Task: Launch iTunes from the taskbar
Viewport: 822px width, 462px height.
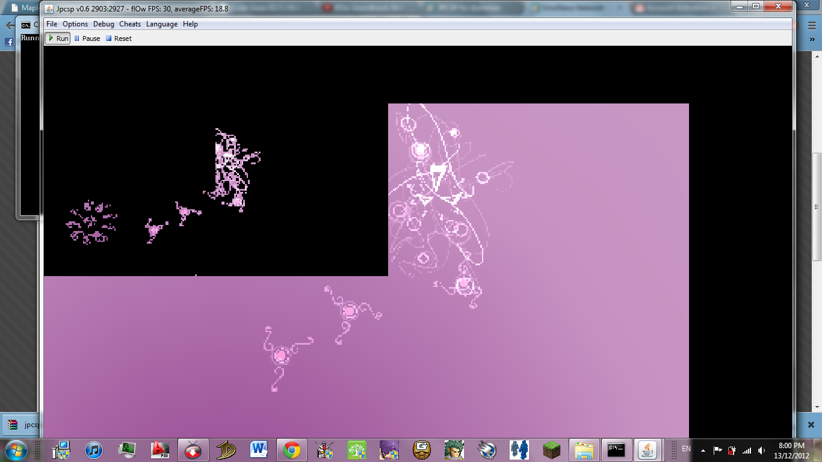Action: point(94,449)
